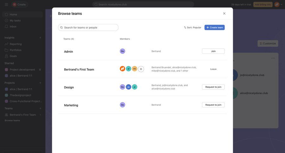Click the Customize button behind the dialog

(x=268, y=43)
